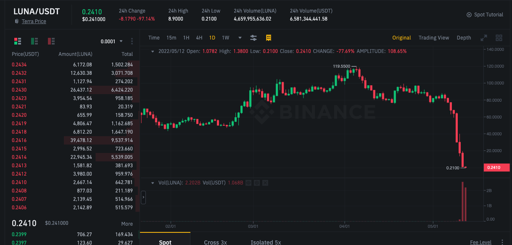Expand the left chart side panel

coord(143,197)
